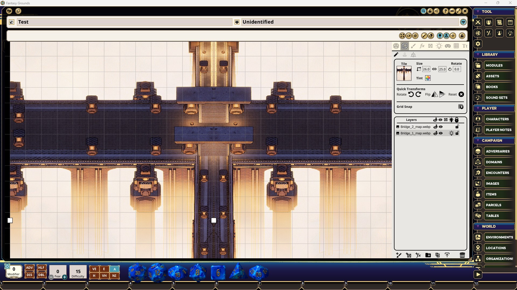Toggle ADV advantage modifier

(x=29, y=268)
